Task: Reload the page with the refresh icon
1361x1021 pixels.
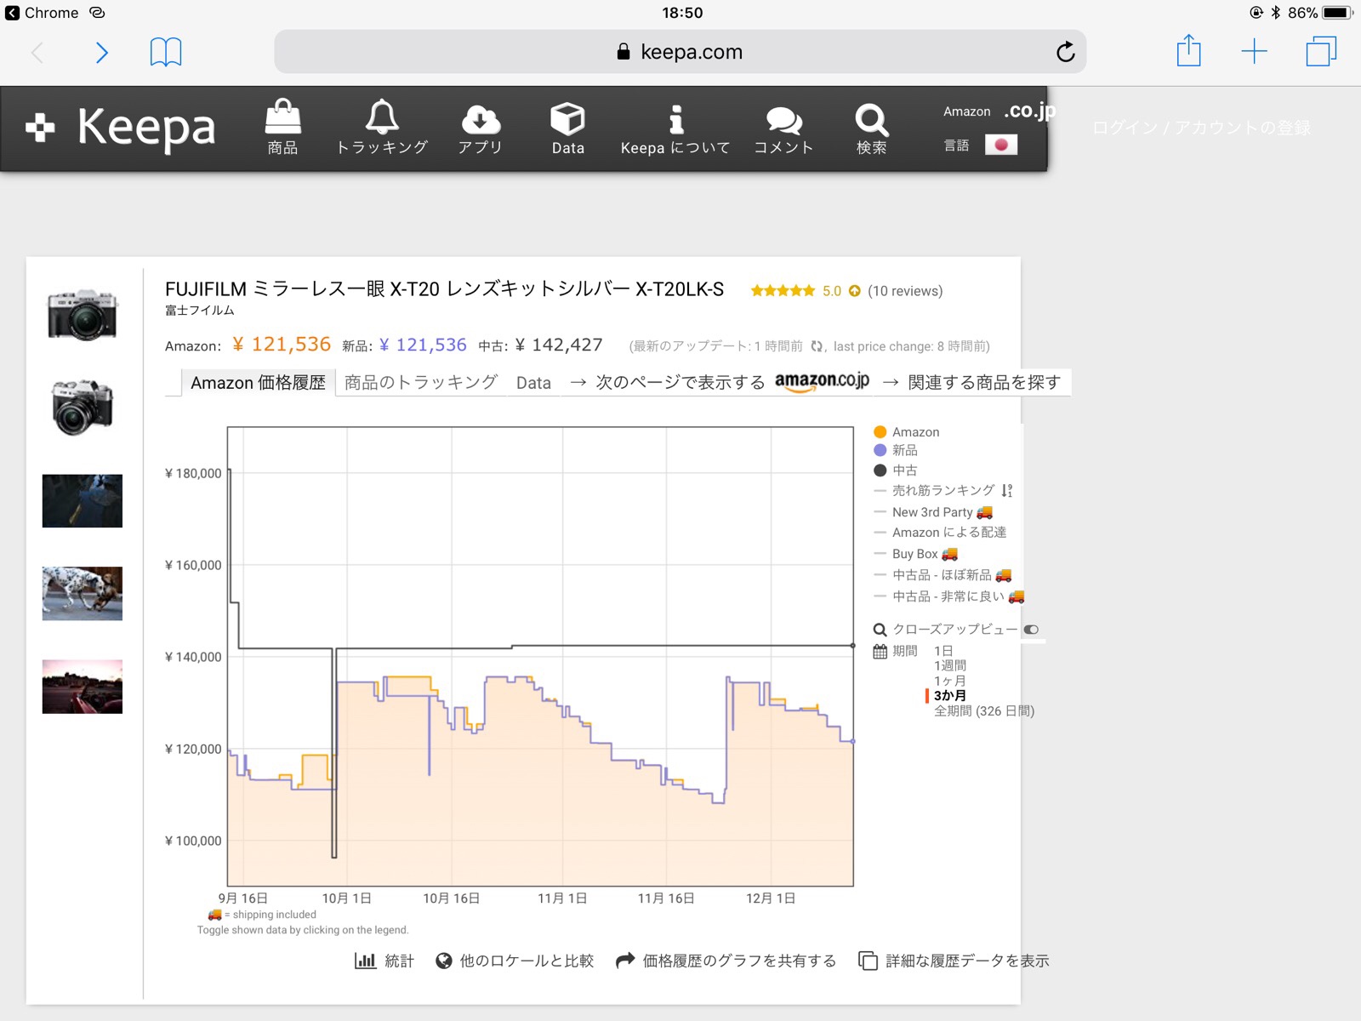Action: pos(1065,52)
